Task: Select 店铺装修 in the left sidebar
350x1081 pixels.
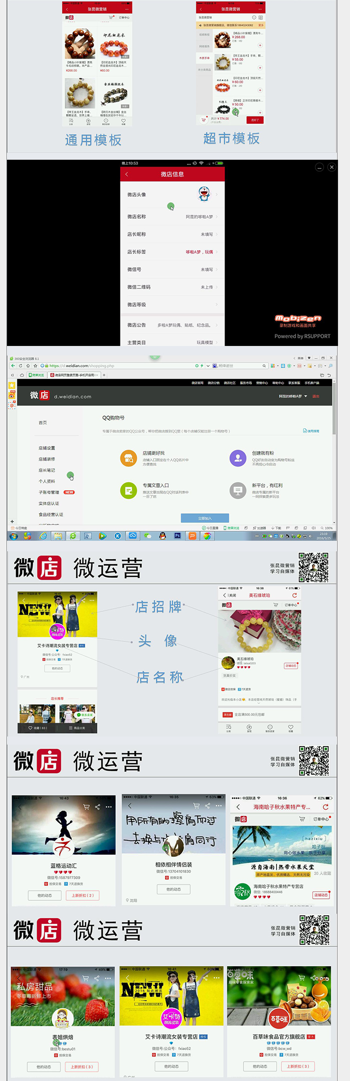Action: coord(47,459)
